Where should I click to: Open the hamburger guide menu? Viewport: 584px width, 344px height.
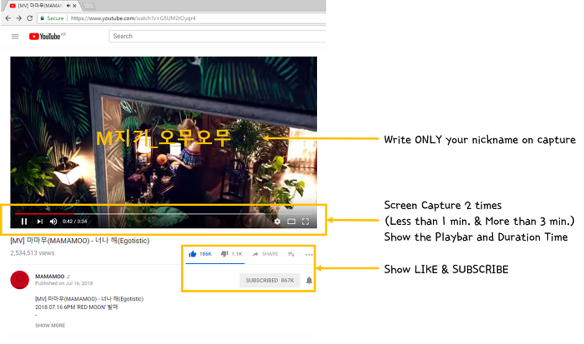[x=15, y=37]
